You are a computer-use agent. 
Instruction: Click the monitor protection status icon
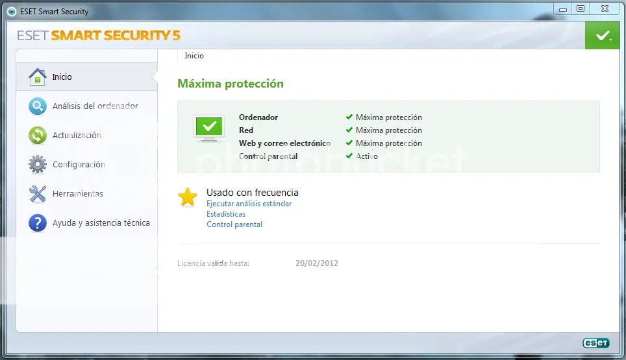209,128
